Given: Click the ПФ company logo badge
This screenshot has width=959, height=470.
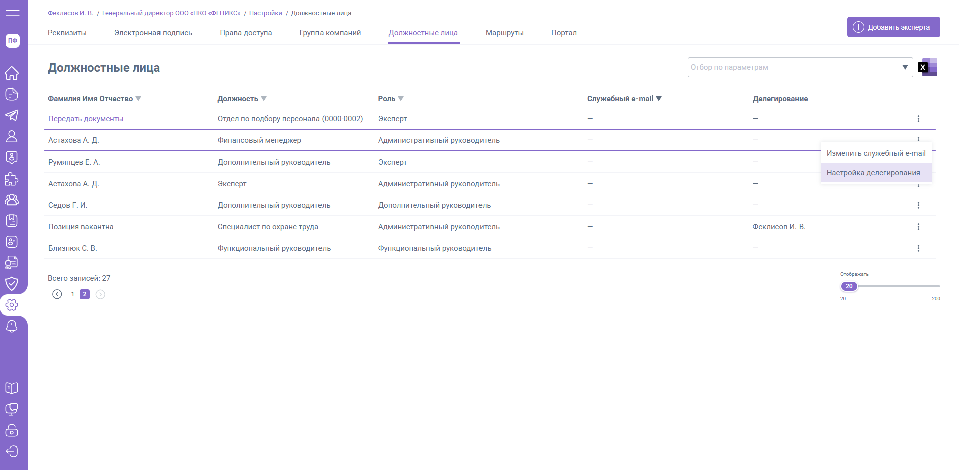Looking at the screenshot, I should pos(13,41).
